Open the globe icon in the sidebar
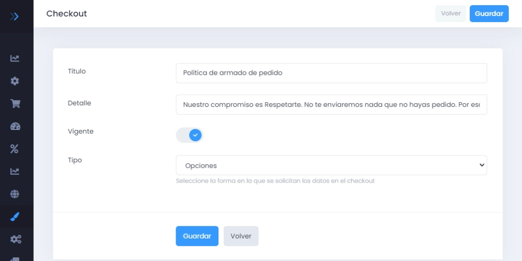 tap(15, 194)
